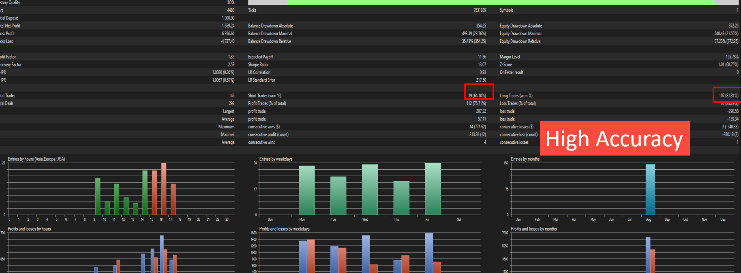Click the Entries by hours chart title
This screenshot has width=741, height=273.
[36, 159]
